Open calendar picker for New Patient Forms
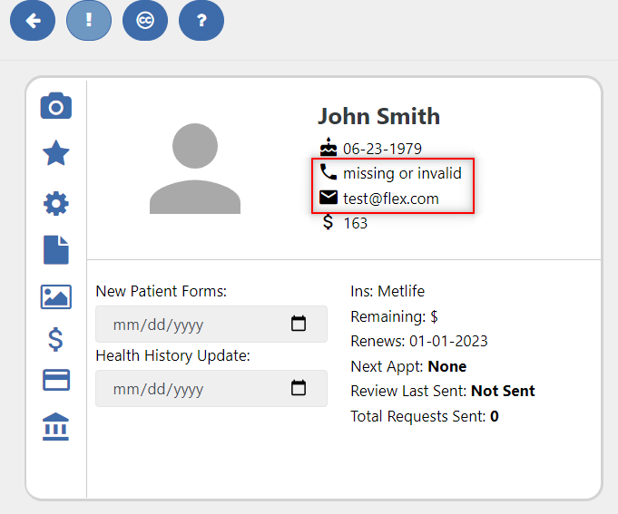618x514 pixels. [299, 324]
